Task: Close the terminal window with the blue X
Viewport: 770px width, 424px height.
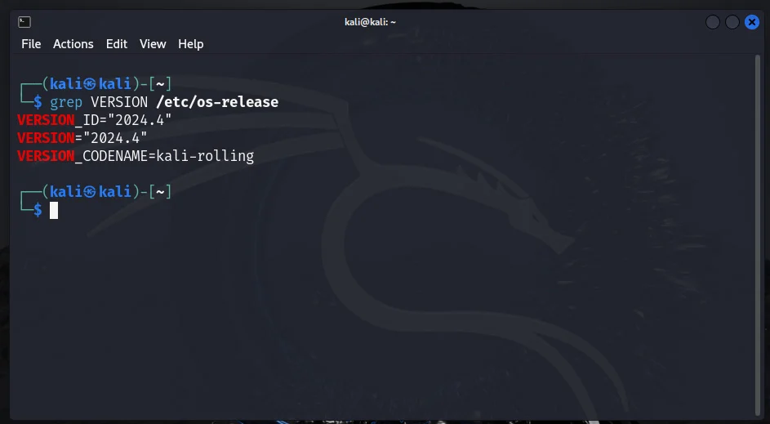Action: point(752,22)
